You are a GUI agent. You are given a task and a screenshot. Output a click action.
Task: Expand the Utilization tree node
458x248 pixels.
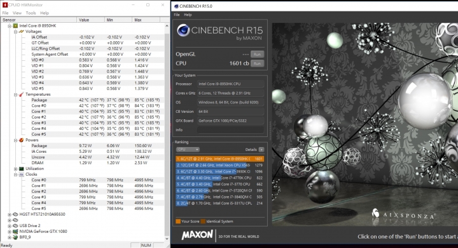tap(15, 169)
